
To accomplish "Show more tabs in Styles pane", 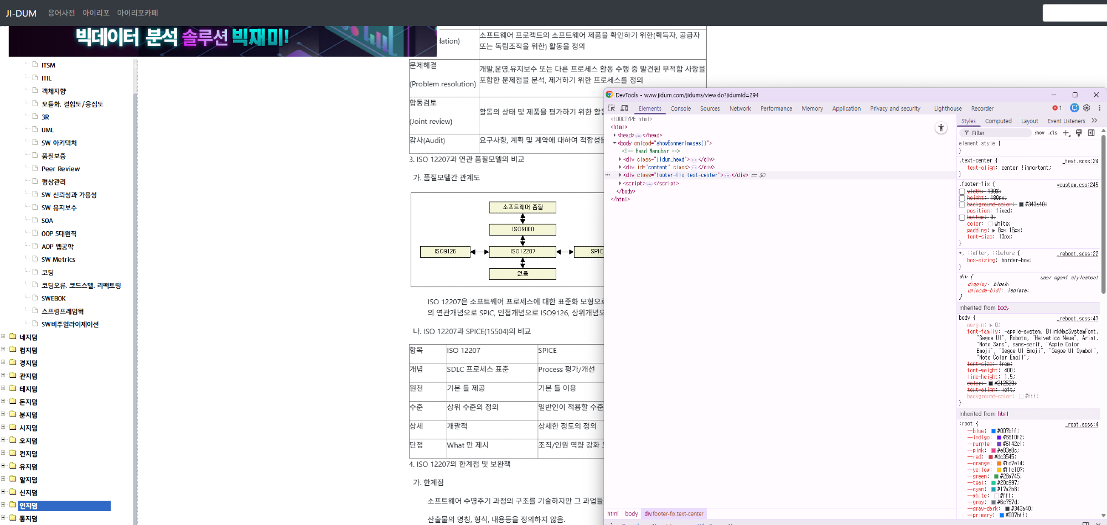I will click(x=1094, y=121).
